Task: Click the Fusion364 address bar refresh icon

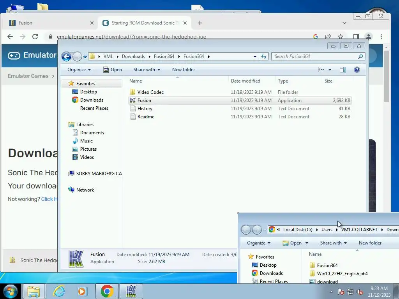Action: point(264,56)
